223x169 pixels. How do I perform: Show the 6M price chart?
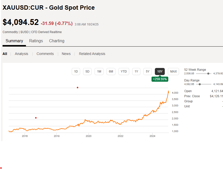click(x=111, y=72)
